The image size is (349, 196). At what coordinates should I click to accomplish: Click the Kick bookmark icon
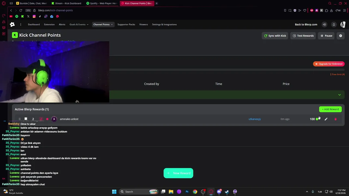(x=22, y=16)
